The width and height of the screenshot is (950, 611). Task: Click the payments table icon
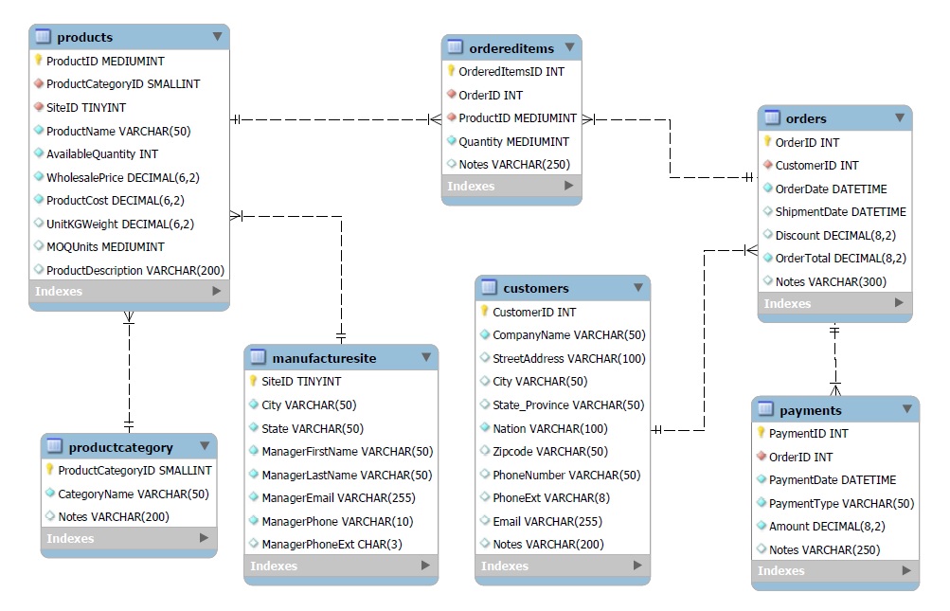point(765,410)
